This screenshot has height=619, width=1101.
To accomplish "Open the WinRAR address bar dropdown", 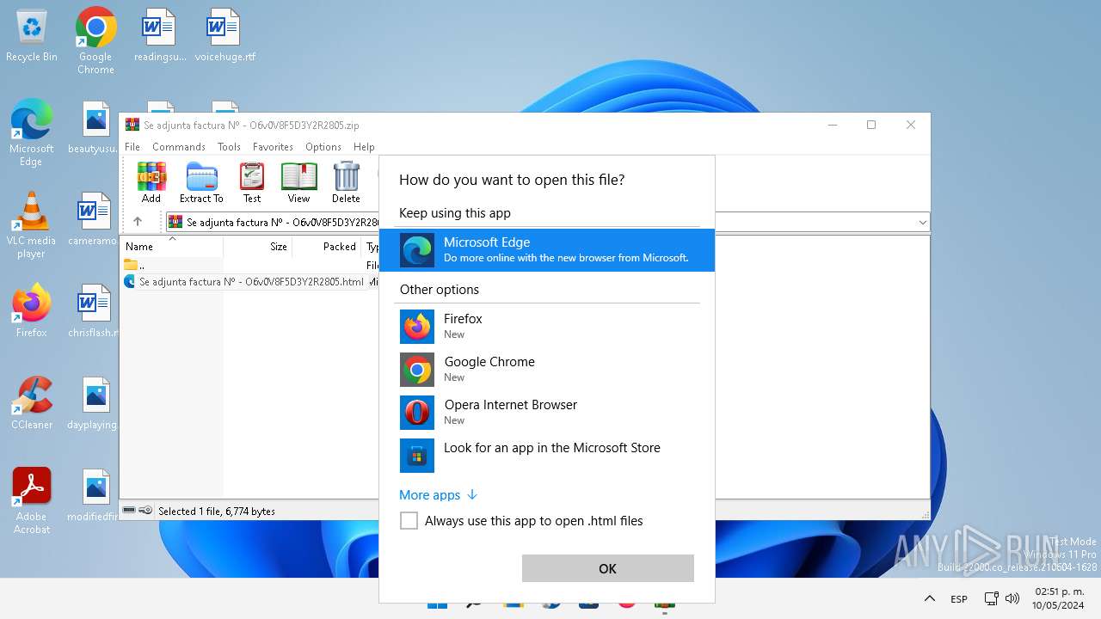I will pyautogui.click(x=922, y=222).
